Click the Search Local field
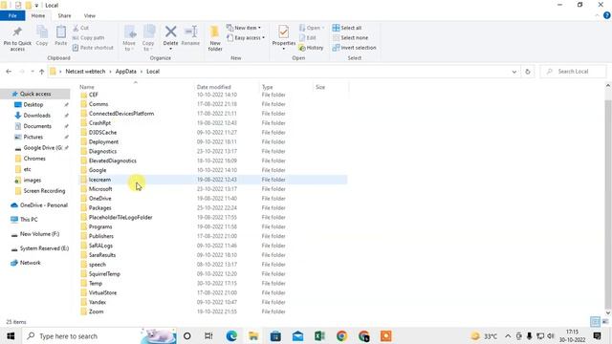Screen dimensions: 612x344 (574, 72)
